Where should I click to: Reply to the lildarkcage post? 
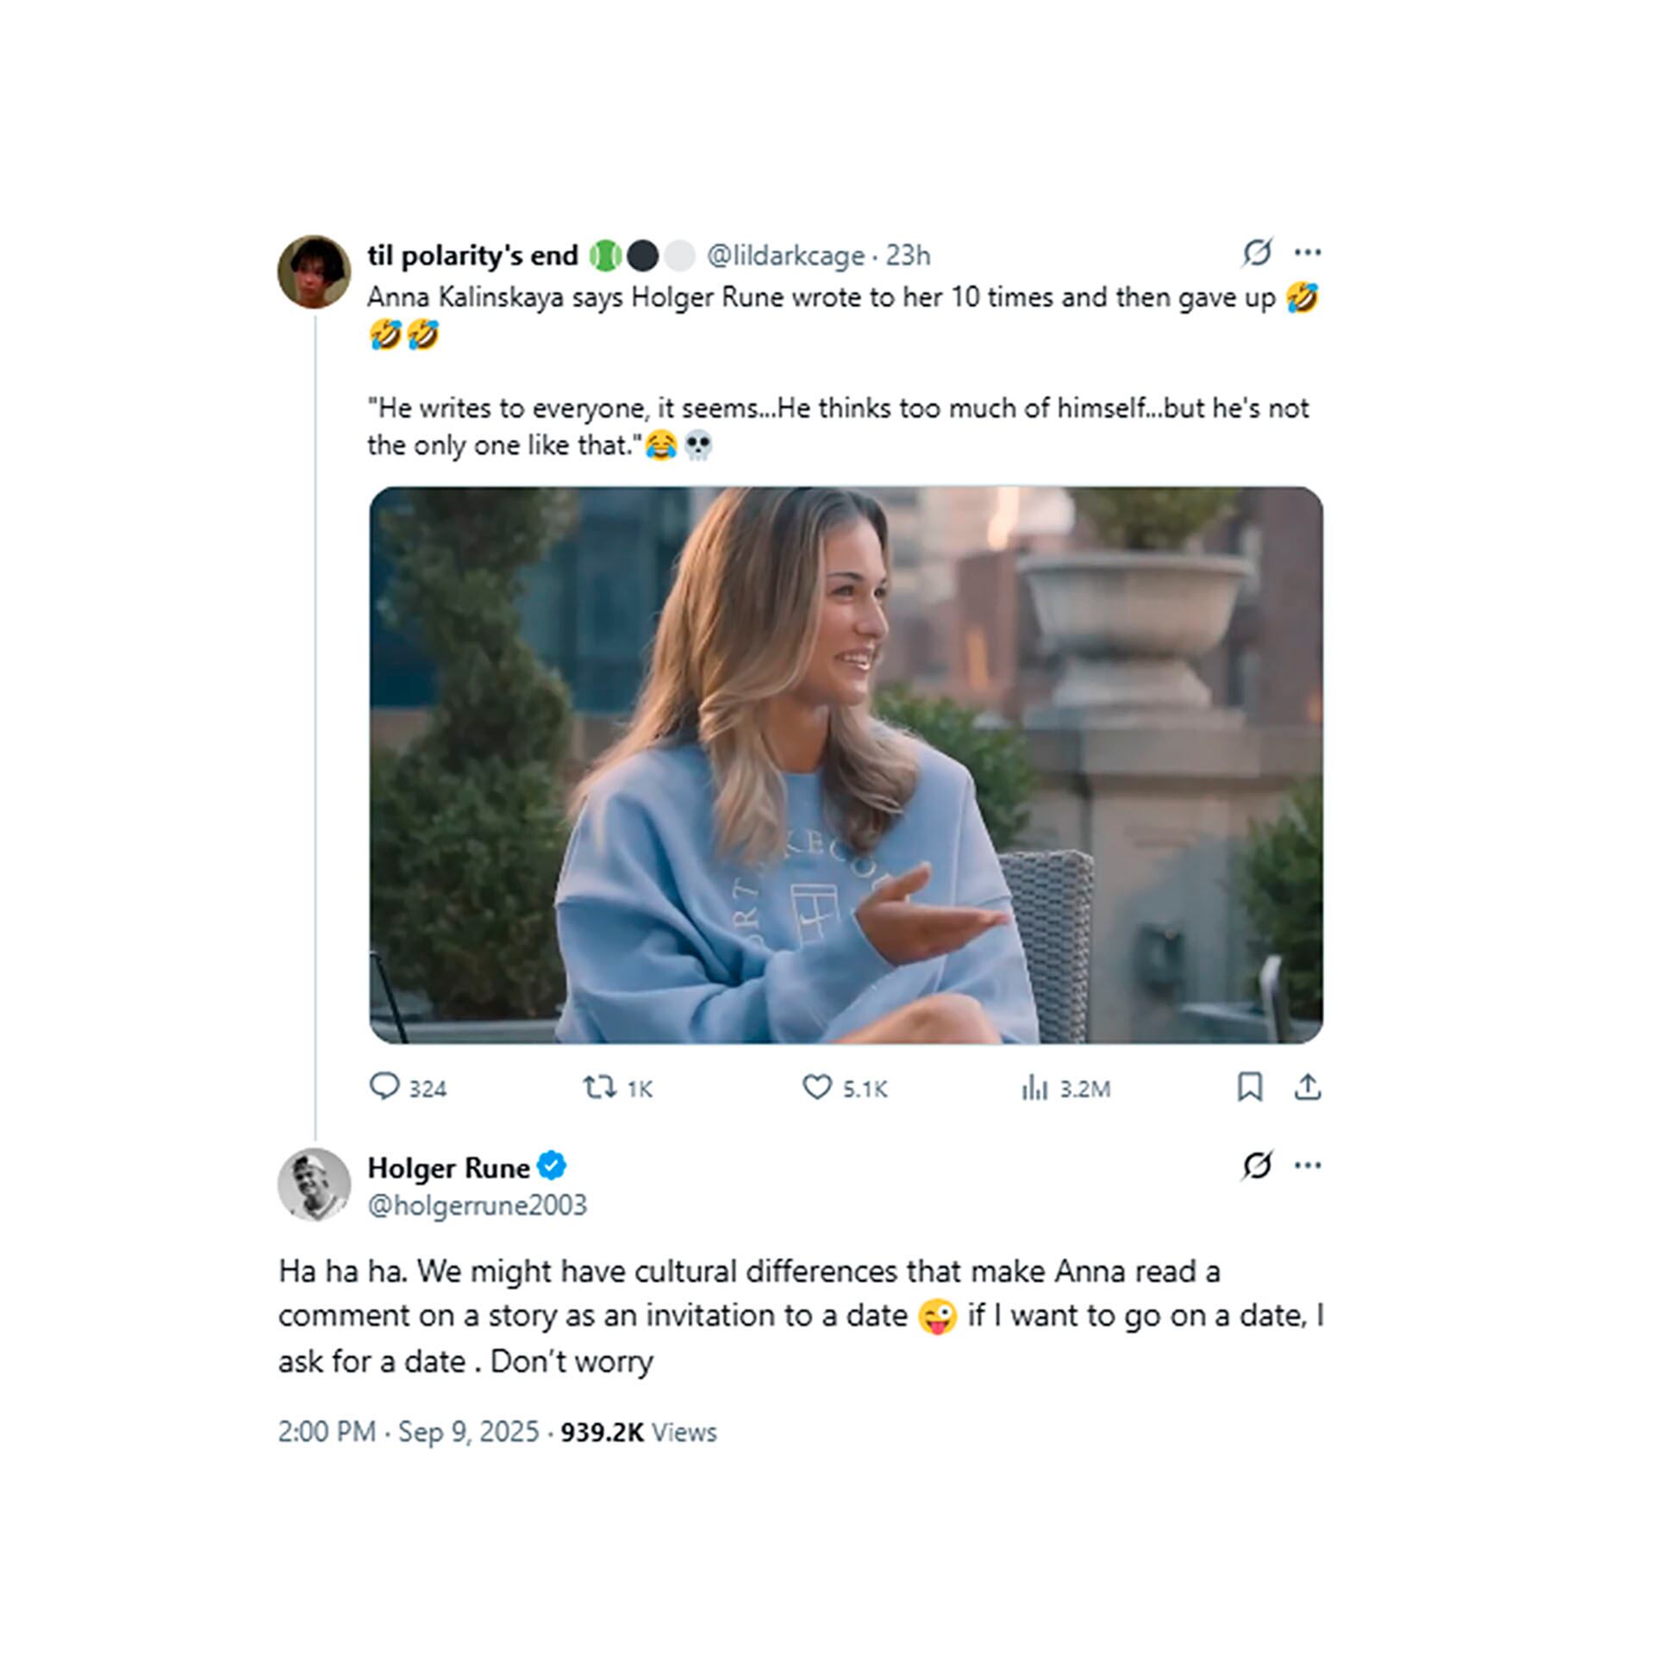(x=384, y=1086)
